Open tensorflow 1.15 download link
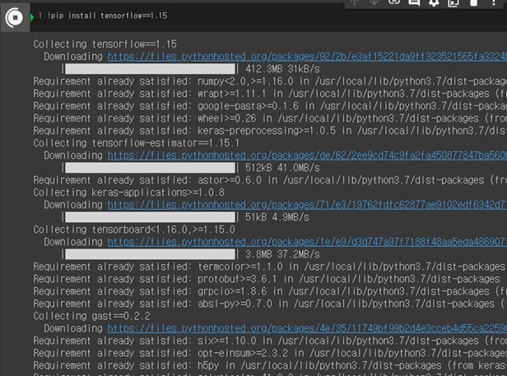The image size is (507, 376). point(307,57)
